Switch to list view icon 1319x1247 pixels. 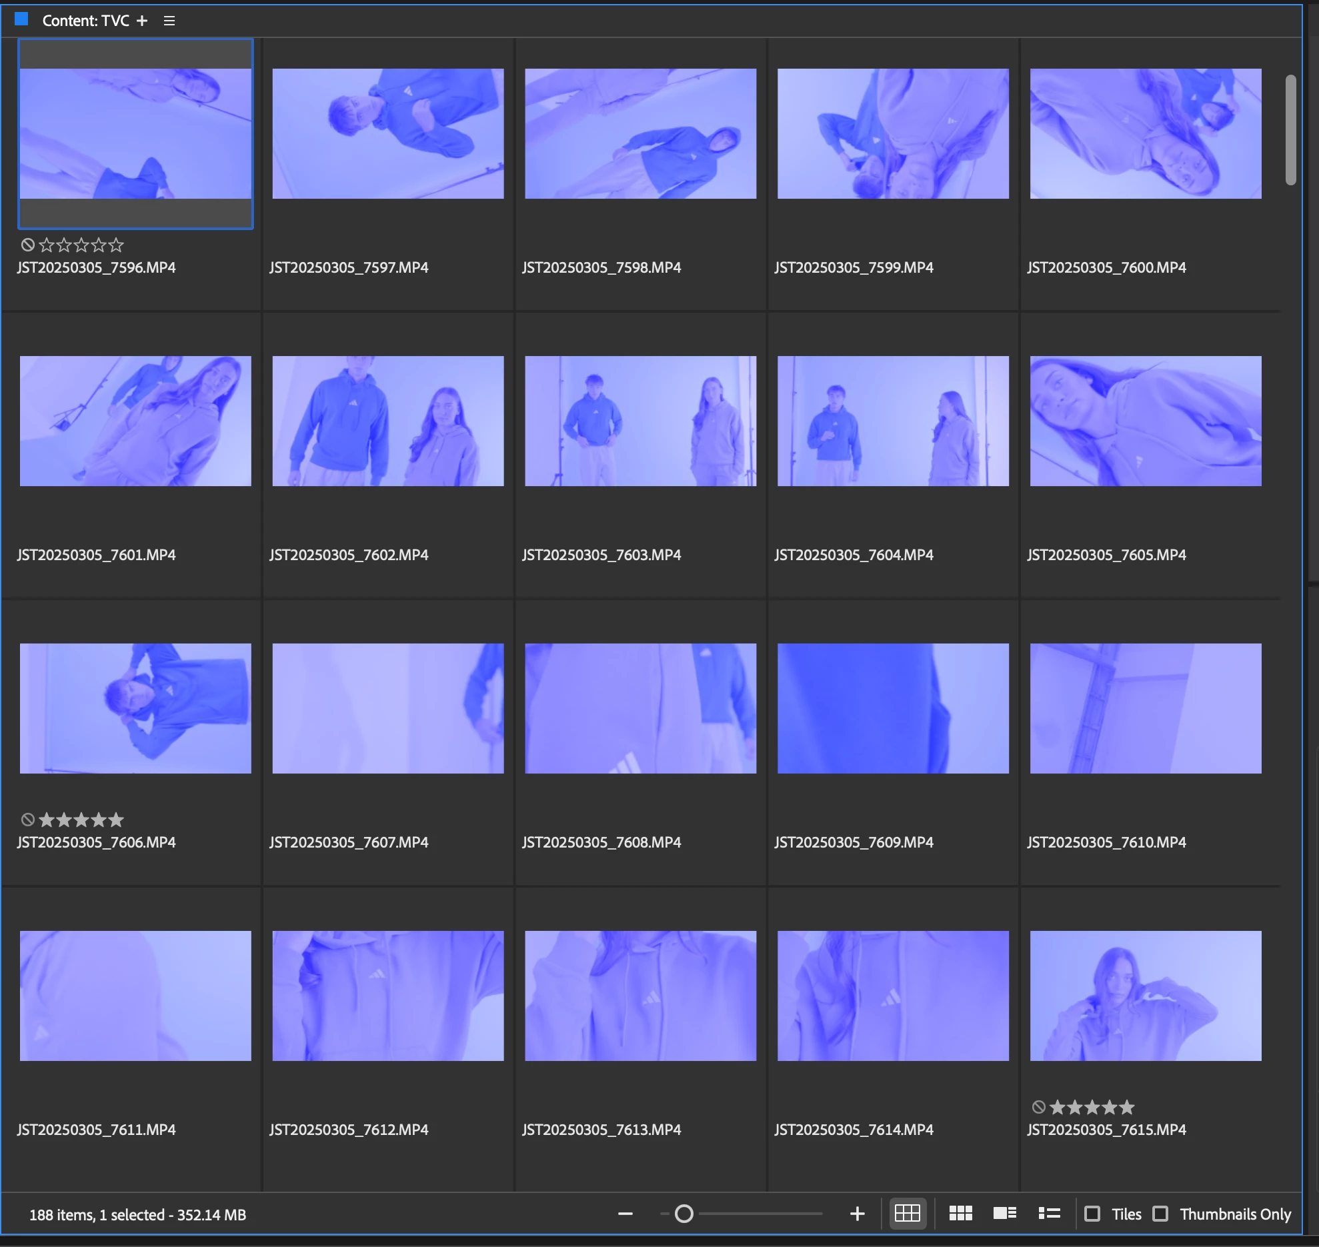tap(1049, 1214)
